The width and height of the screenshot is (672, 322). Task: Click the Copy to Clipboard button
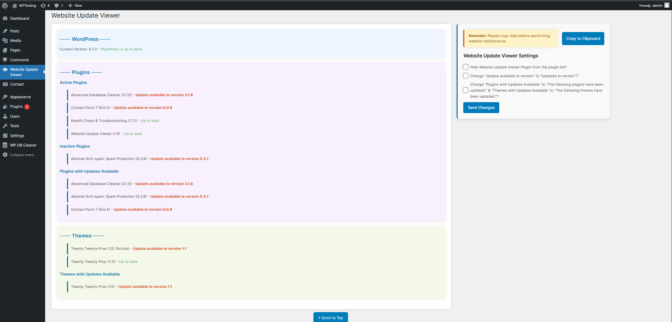coord(583,39)
